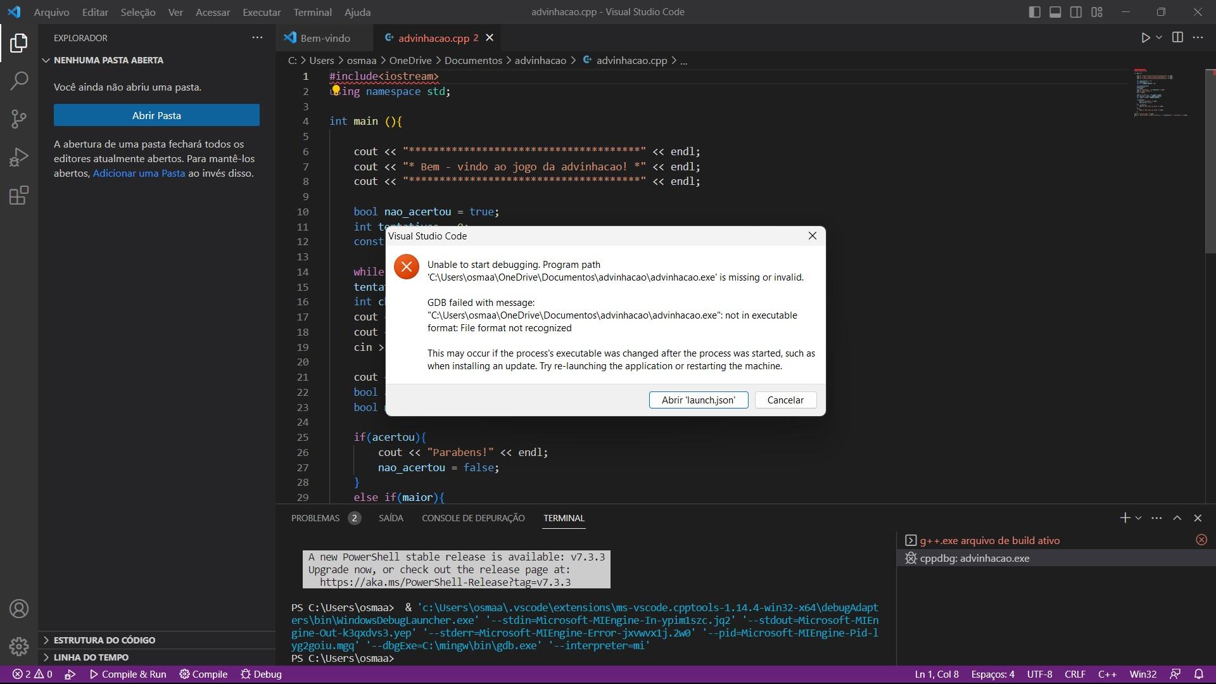
Task: Change C++ language mode
Action: (x=1107, y=674)
